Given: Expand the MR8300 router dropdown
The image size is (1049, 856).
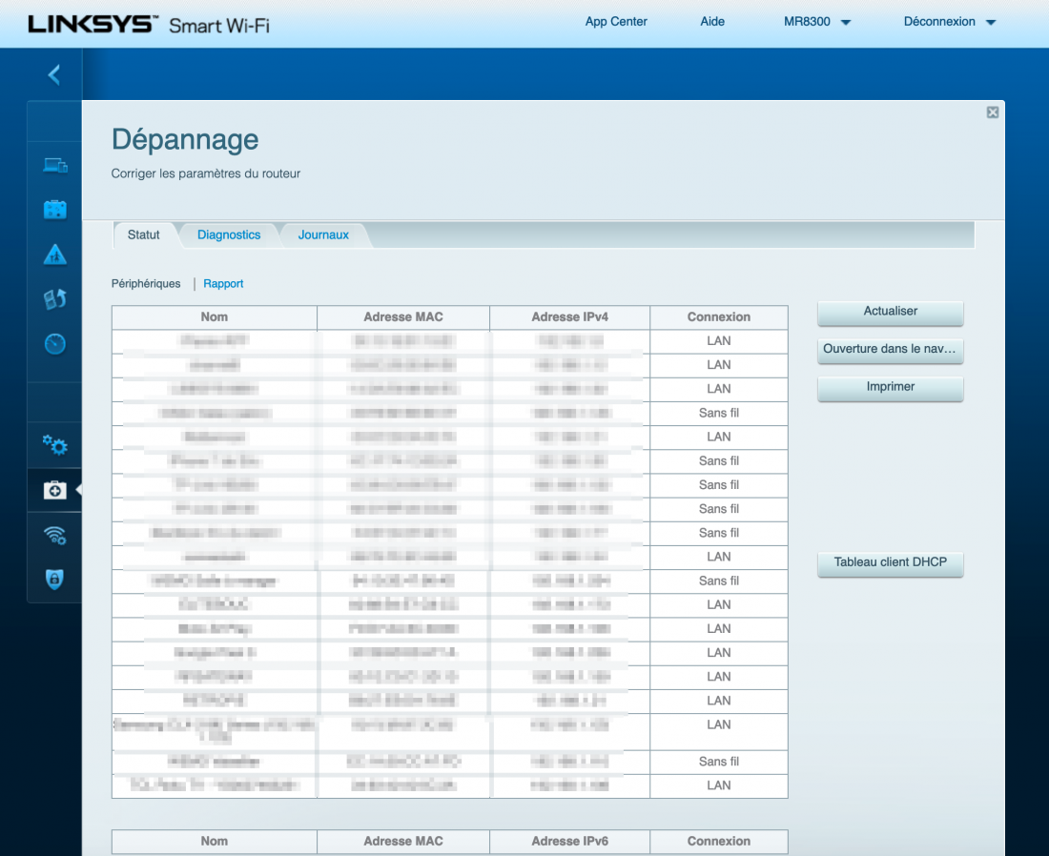Looking at the screenshot, I should pos(817,22).
